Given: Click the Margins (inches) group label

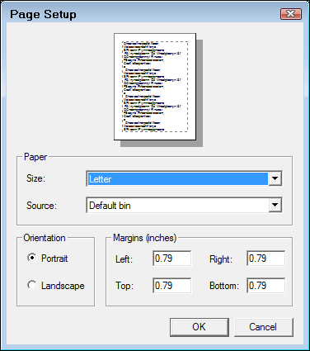Looking at the screenshot, I should pyautogui.click(x=145, y=238).
